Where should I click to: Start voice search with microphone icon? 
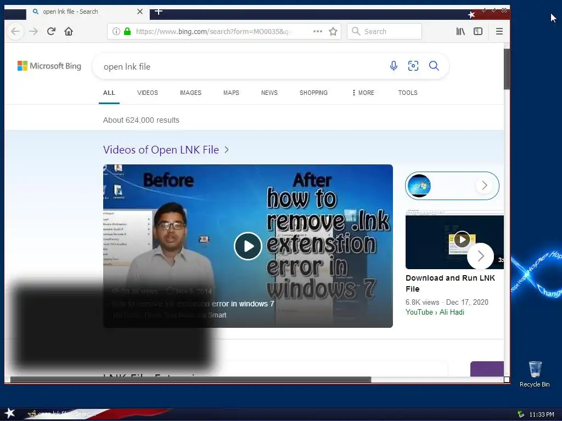[394, 66]
